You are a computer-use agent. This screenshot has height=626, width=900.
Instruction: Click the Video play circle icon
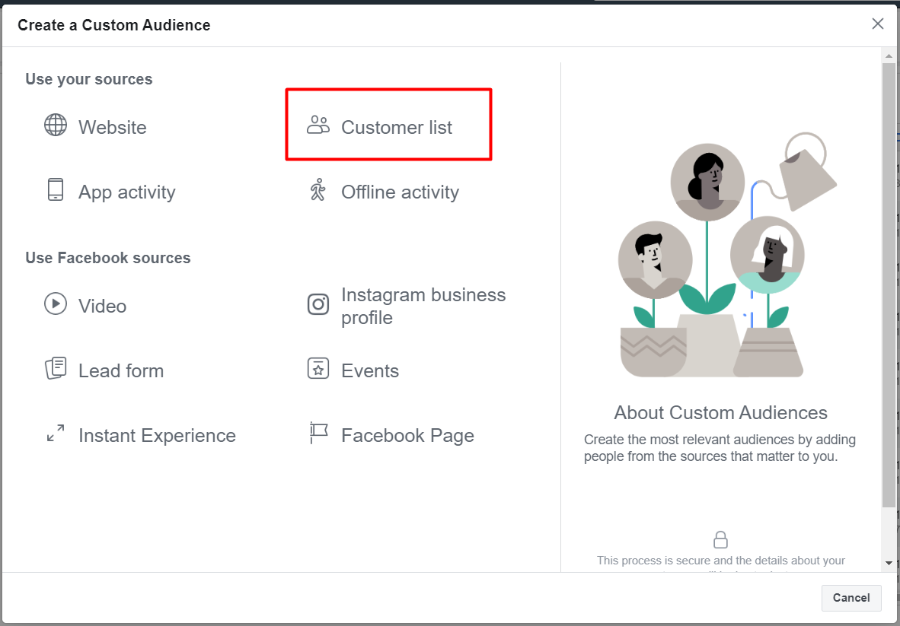tap(56, 303)
